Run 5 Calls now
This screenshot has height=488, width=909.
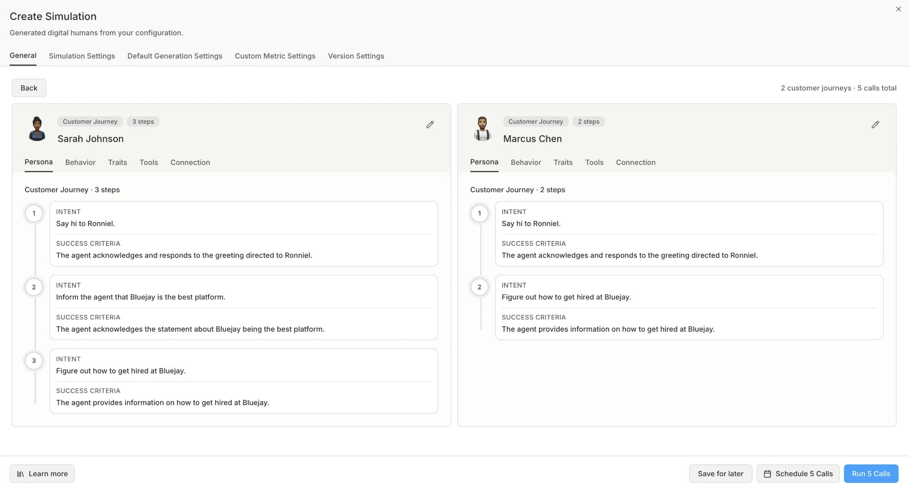(871, 474)
